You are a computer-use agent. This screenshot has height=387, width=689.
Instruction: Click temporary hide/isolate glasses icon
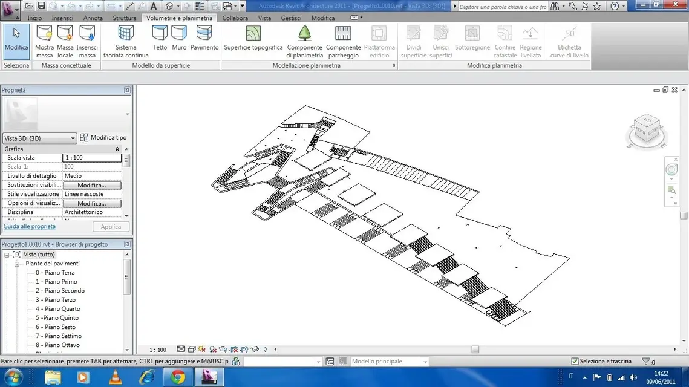pyautogui.click(x=255, y=350)
